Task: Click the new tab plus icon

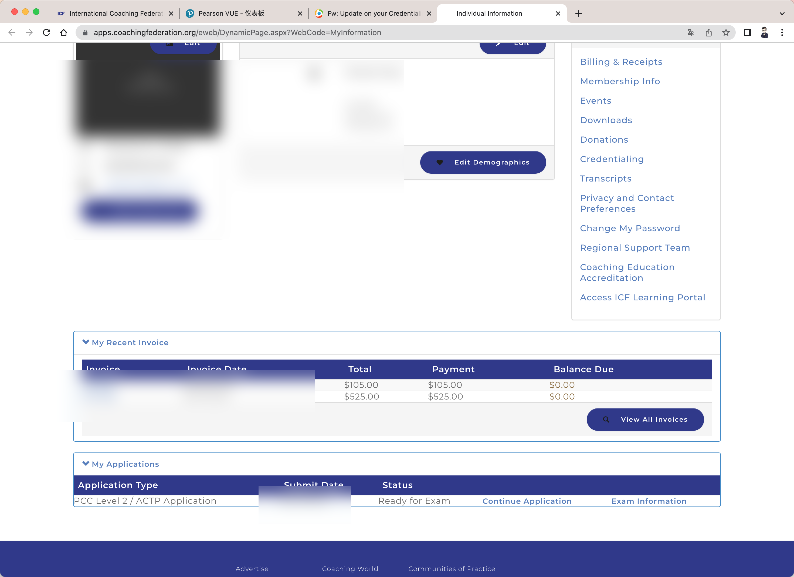Action: [x=578, y=13]
